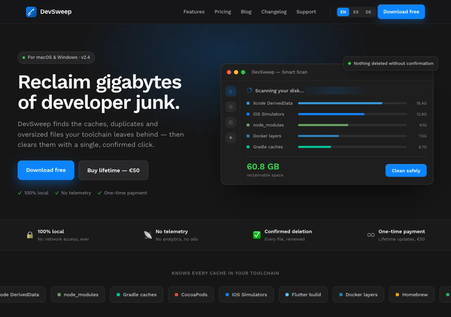The height and width of the screenshot is (317, 451).
Task: Click the green dot in version badge
Action: [24, 57]
